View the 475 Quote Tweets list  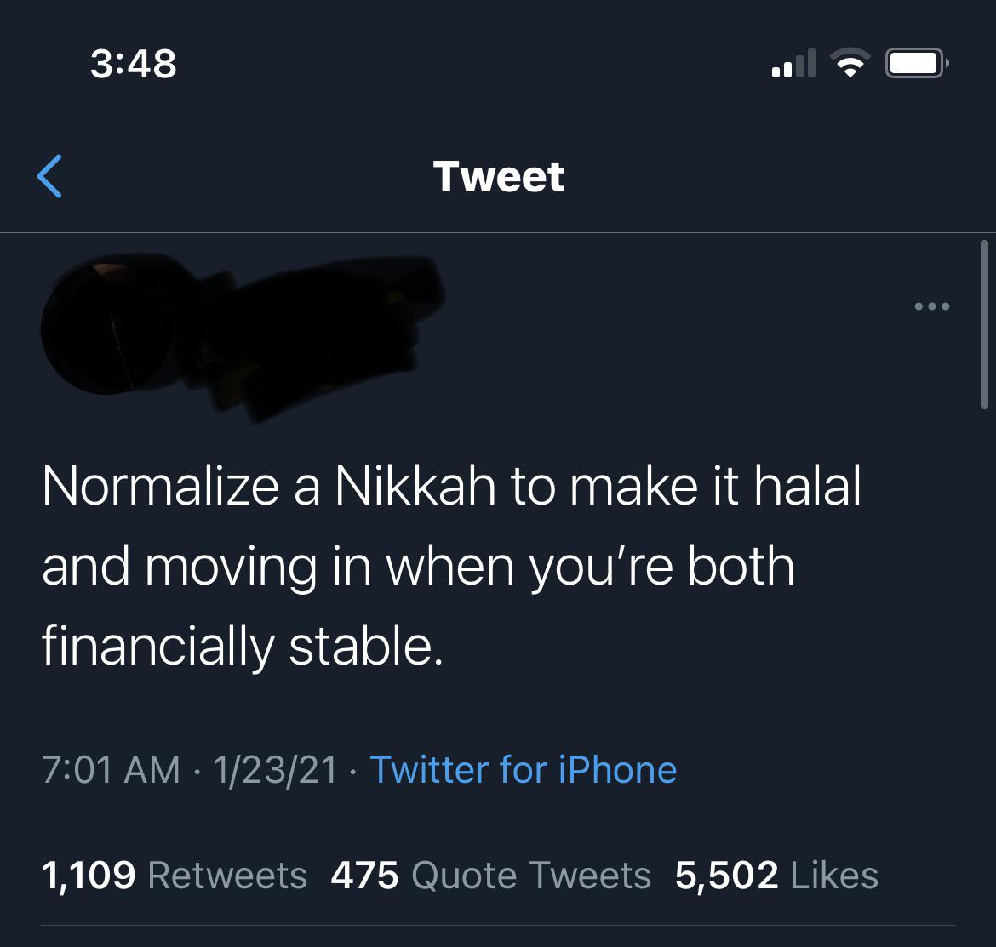point(490,876)
